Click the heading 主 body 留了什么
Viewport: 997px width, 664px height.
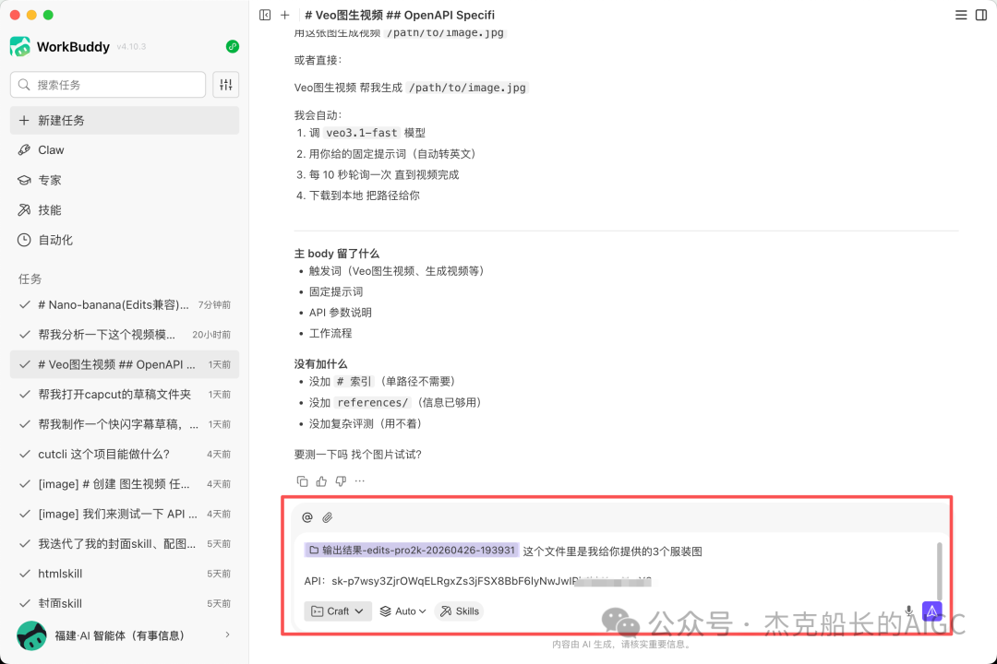coord(336,254)
